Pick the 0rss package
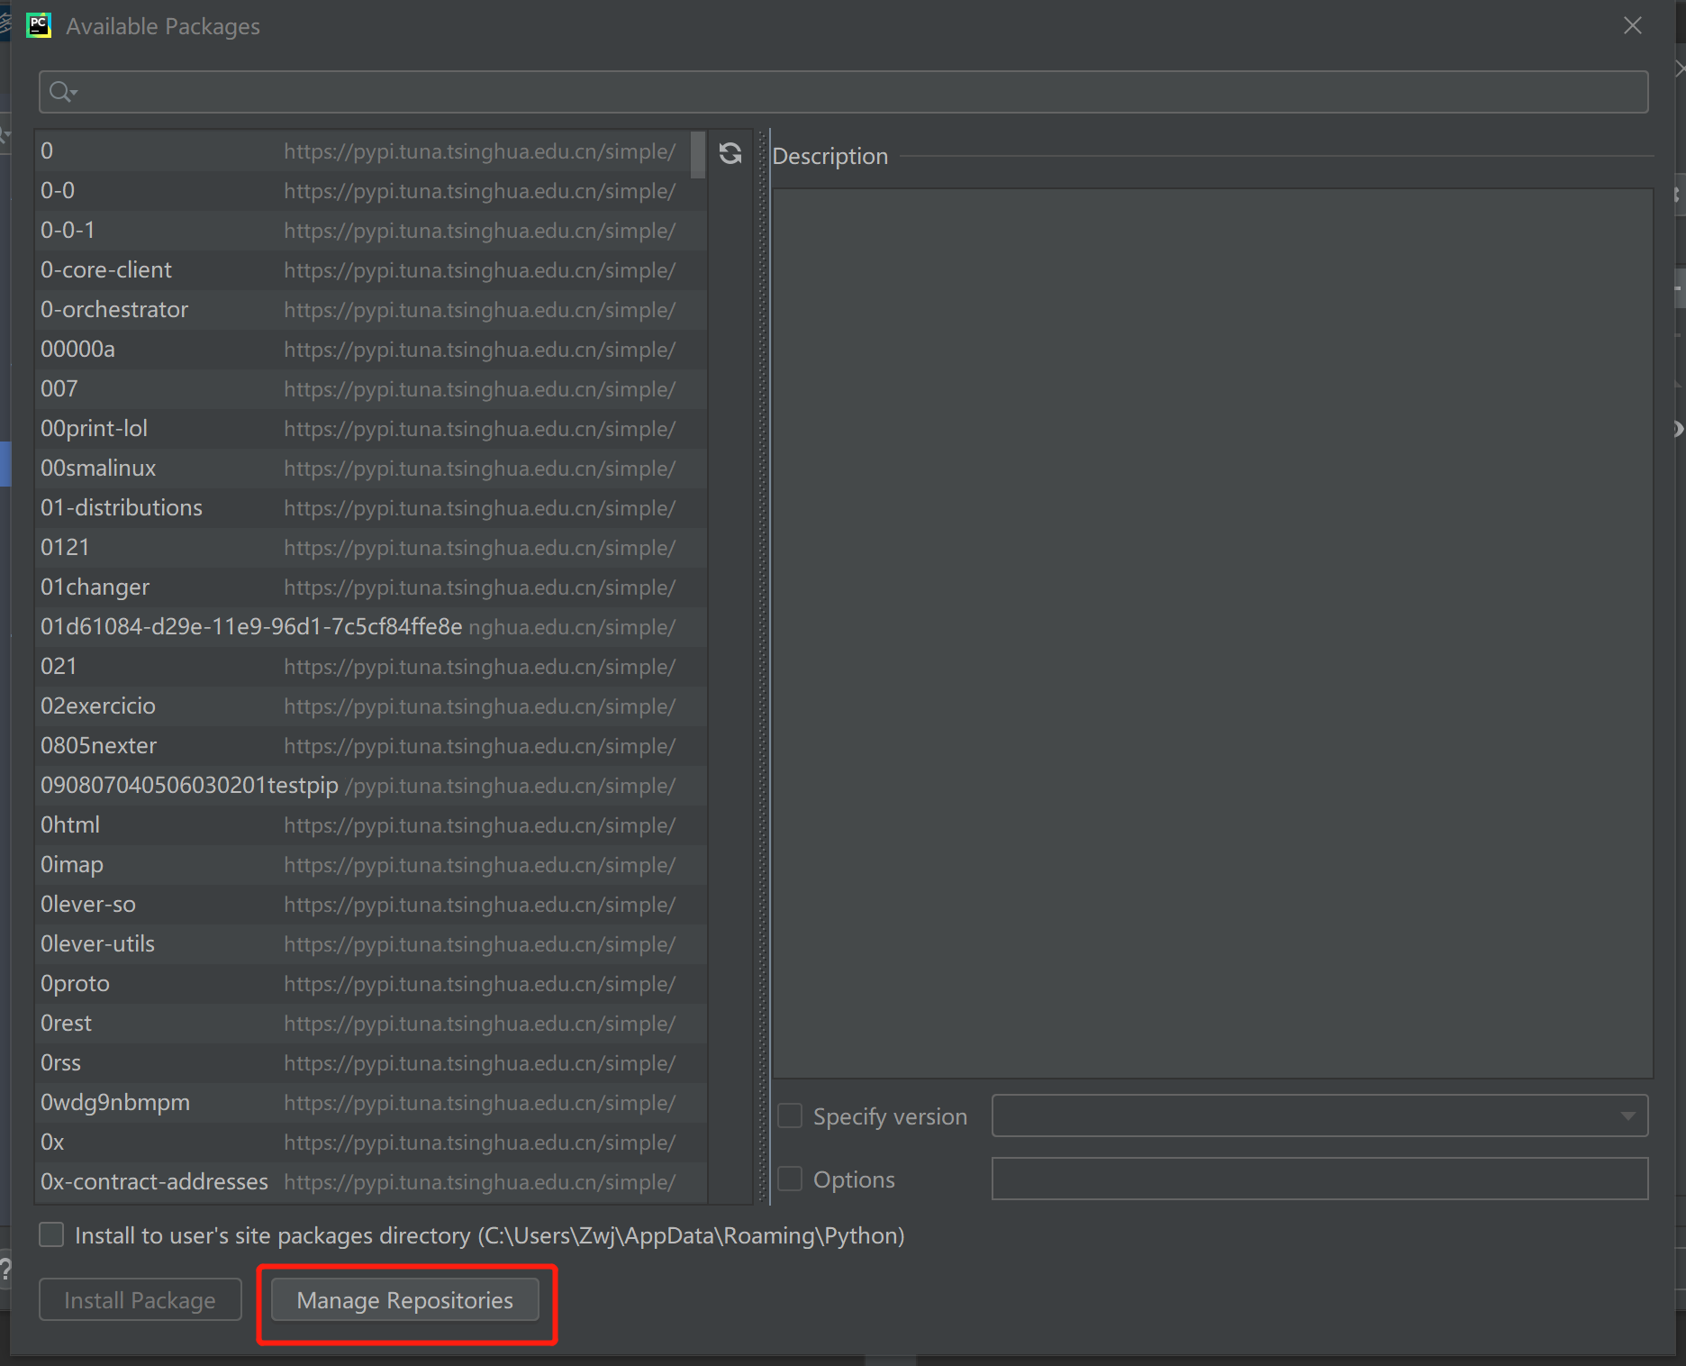This screenshot has height=1366, width=1686. 371,1063
